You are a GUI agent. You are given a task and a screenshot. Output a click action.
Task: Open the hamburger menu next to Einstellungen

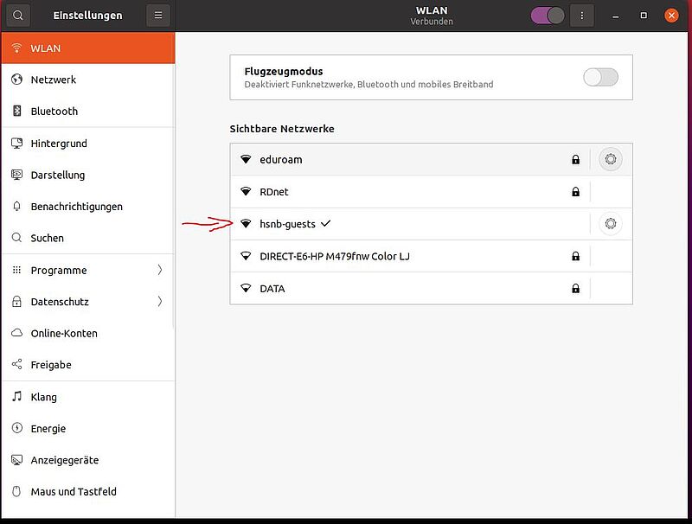coord(158,16)
